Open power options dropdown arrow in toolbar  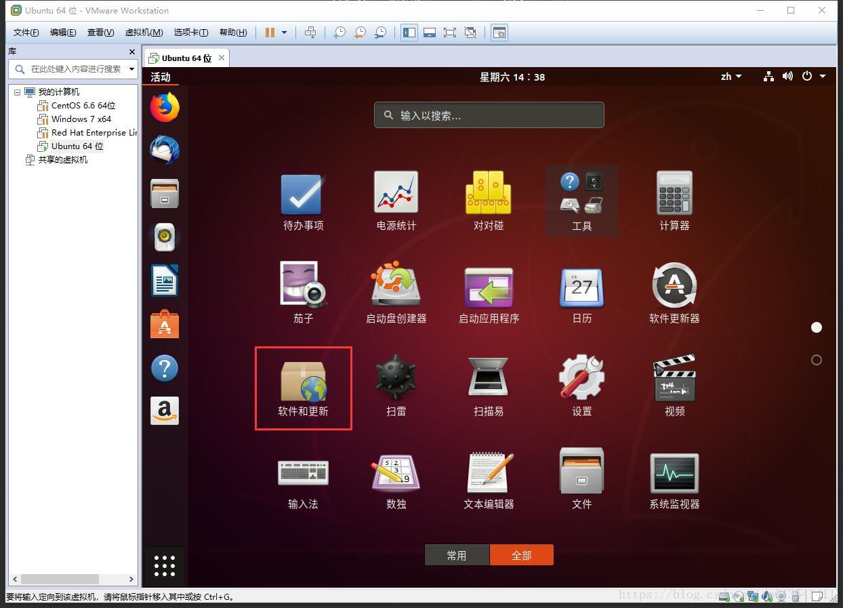pyautogui.click(x=284, y=33)
